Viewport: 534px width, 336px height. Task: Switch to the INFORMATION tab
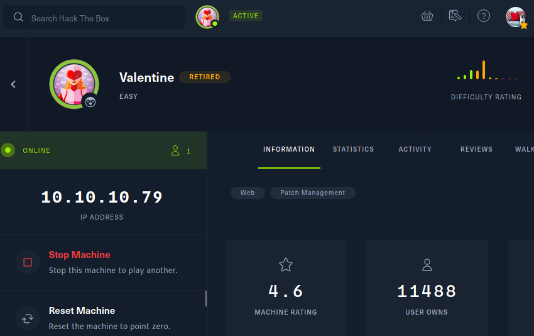pyautogui.click(x=289, y=149)
